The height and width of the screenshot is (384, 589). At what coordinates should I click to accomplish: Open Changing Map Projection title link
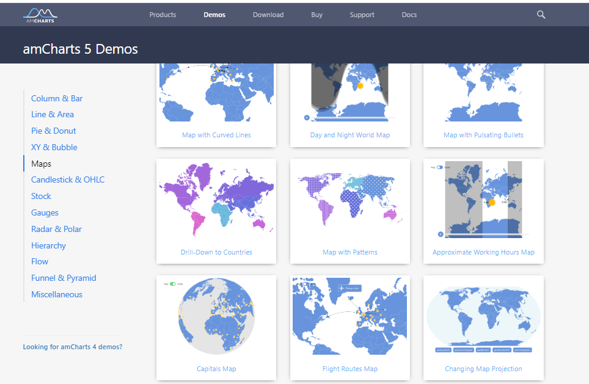click(483, 369)
